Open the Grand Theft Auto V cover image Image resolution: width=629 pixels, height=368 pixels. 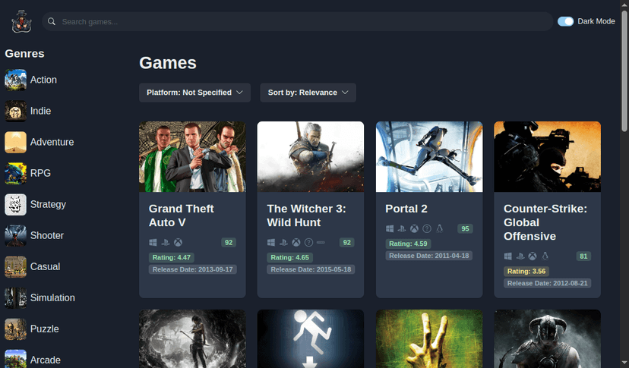[192, 157]
